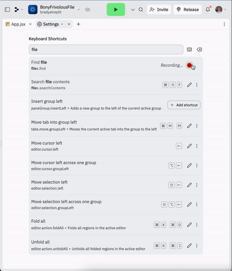Run the project with the green play button
Screen dimensions: 232x271
tap(116, 10)
